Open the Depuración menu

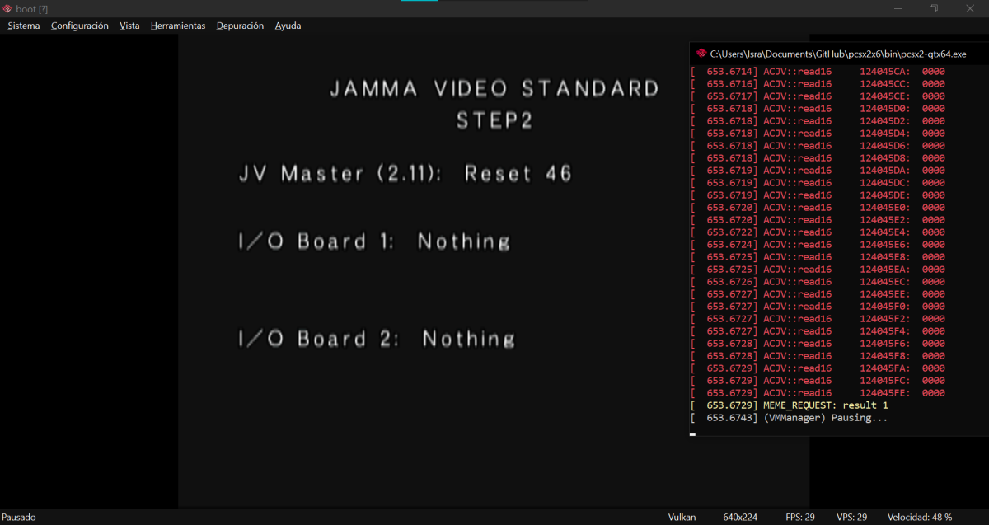click(x=240, y=26)
